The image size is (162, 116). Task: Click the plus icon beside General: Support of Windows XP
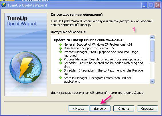click(61, 44)
